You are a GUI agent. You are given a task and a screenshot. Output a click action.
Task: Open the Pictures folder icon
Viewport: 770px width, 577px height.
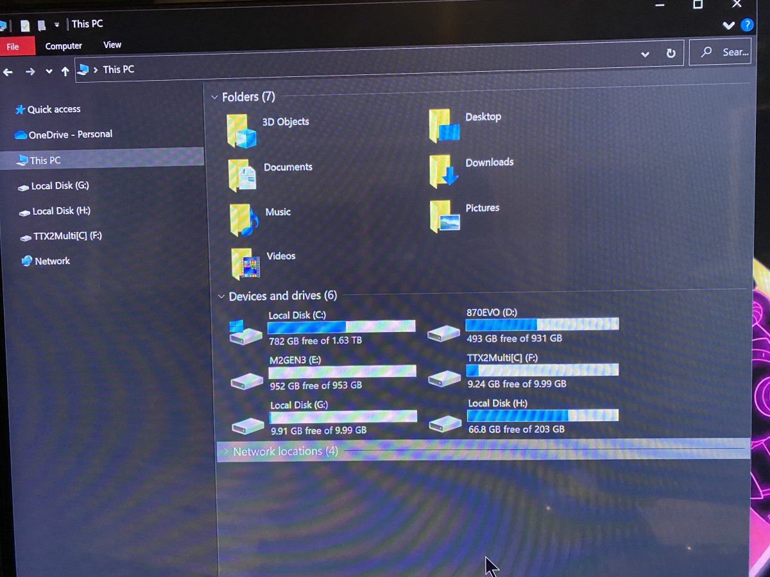pos(445,216)
